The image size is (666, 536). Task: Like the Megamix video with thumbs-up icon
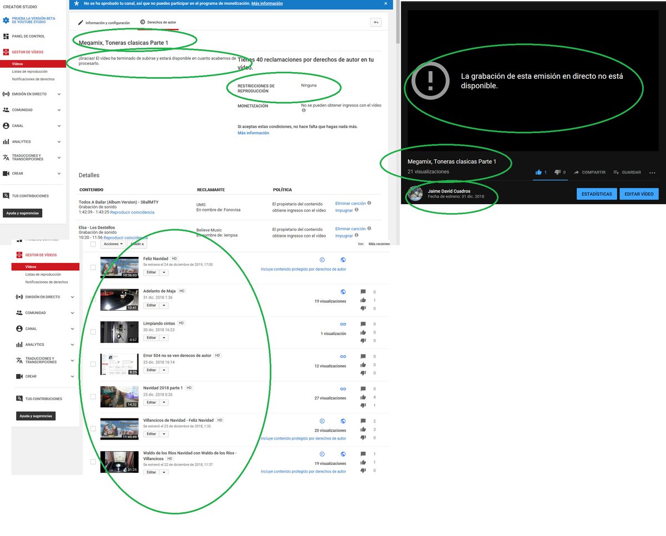(538, 173)
